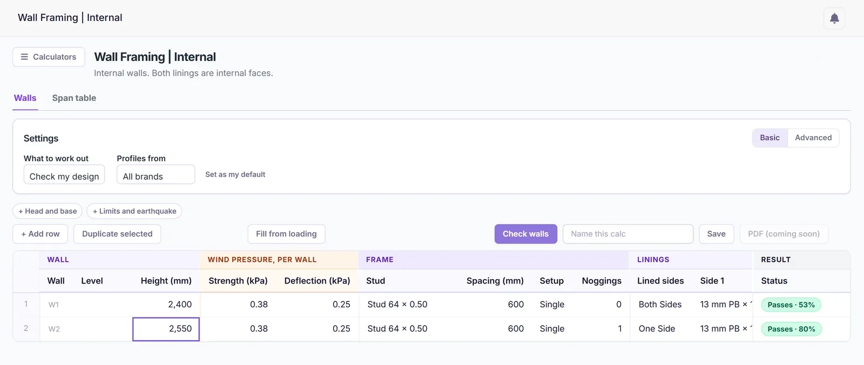Save the current calculation
Viewport: 864px width, 365px height.
click(716, 234)
